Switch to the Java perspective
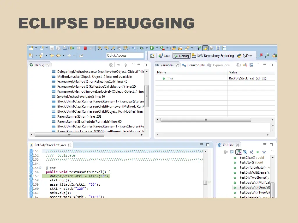The image size is (298, 223). click(x=164, y=56)
